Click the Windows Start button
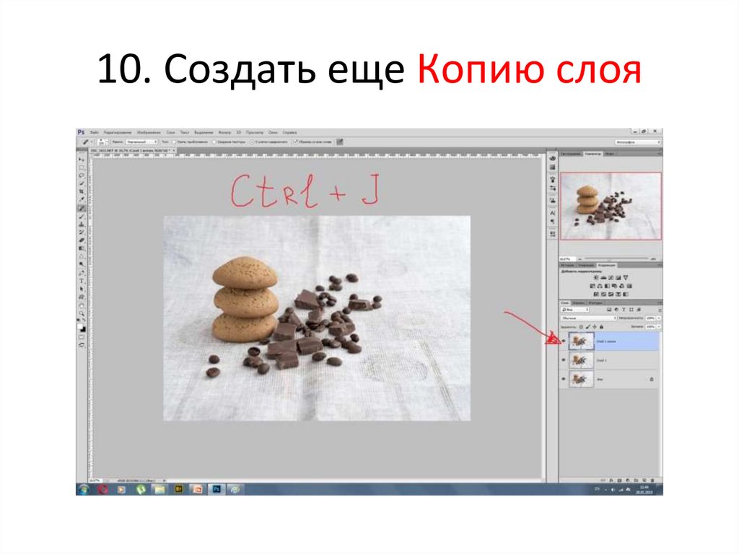The width and height of the screenshot is (739, 554). pos(84,489)
